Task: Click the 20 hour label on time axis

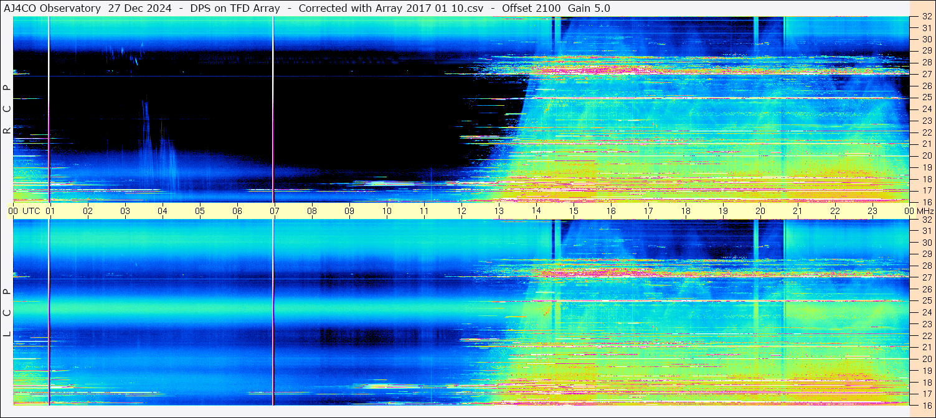Action: point(760,211)
